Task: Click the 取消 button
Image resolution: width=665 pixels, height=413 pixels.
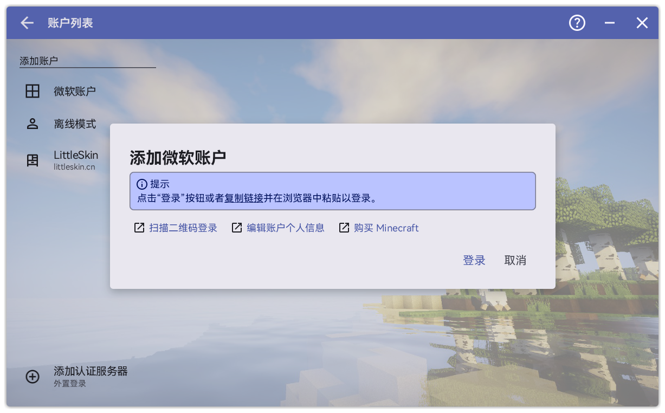Action: (x=515, y=261)
